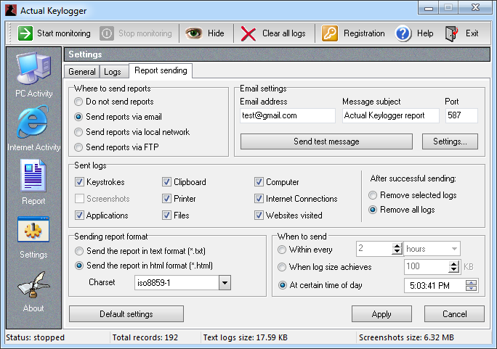Click the Default settings button
Screen dimensions: 497x349
click(x=126, y=314)
